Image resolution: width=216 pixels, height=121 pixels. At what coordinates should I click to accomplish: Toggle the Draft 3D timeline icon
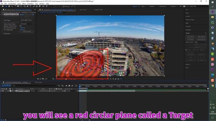click(x=62, y=86)
